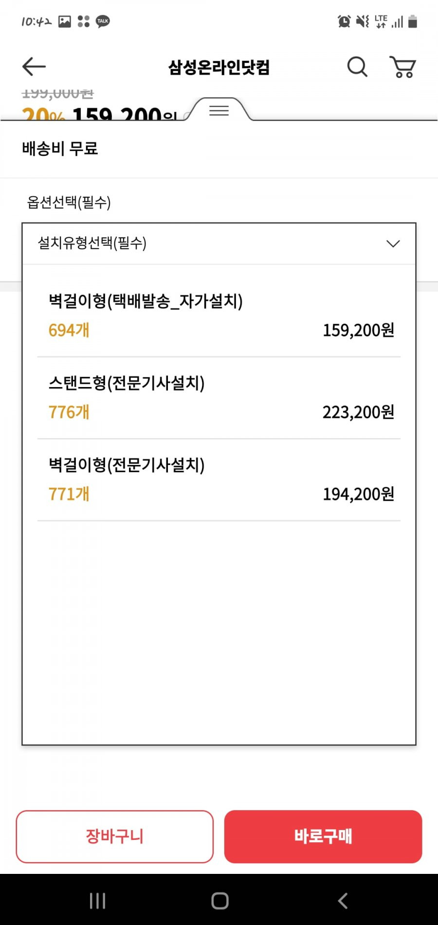Image resolution: width=438 pixels, height=925 pixels.
Task: Select 벽걸이형(택배발송_자가설치) option
Action: tap(219, 315)
